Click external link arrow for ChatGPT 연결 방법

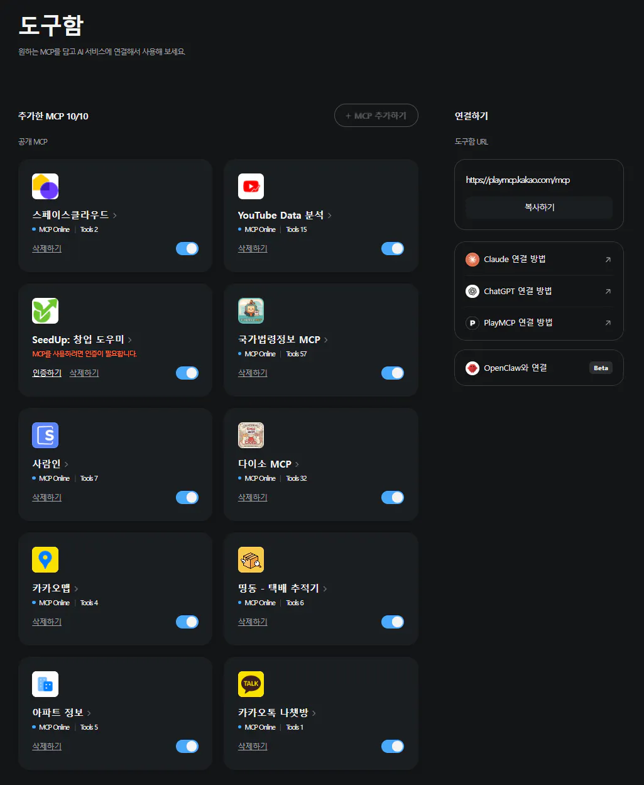click(608, 291)
